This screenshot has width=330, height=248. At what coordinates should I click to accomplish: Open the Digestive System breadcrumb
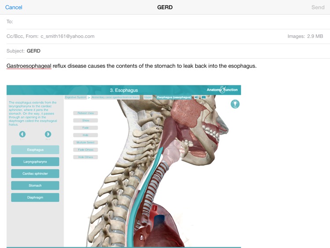click(x=76, y=97)
